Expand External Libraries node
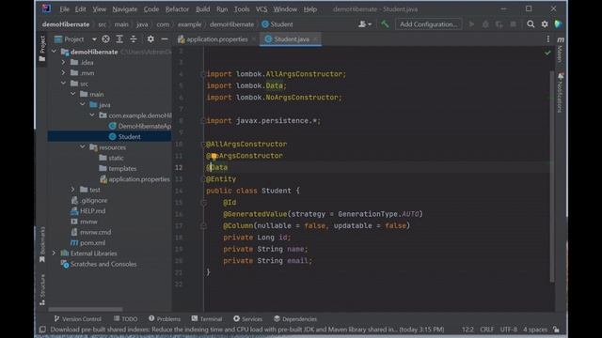The image size is (602, 338). (54, 253)
